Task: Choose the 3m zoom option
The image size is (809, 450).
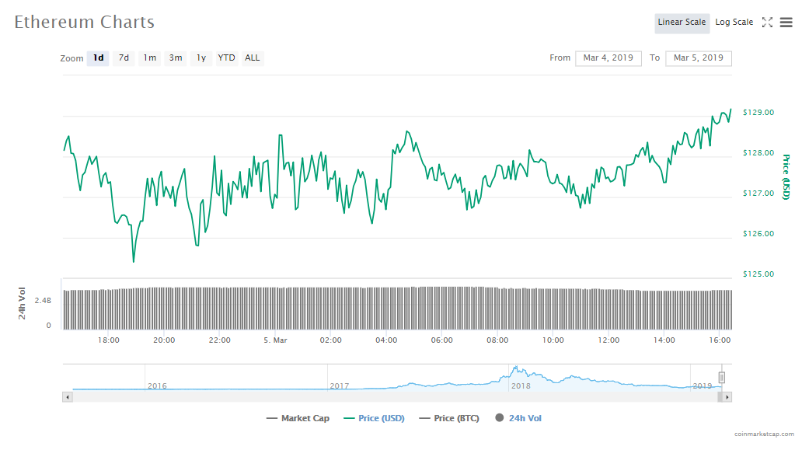Action: click(176, 58)
